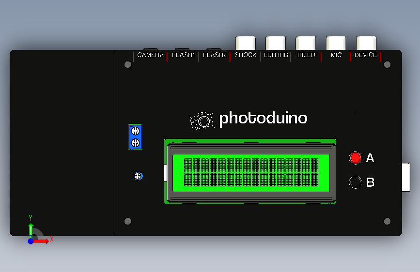Click the letter B label

tap(371, 182)
